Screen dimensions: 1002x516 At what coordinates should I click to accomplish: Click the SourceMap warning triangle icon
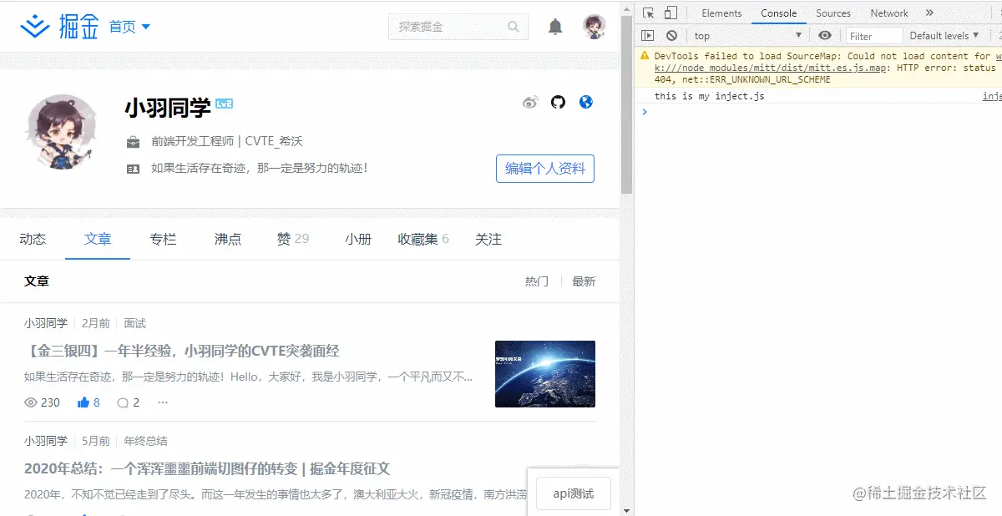point(645,56)
